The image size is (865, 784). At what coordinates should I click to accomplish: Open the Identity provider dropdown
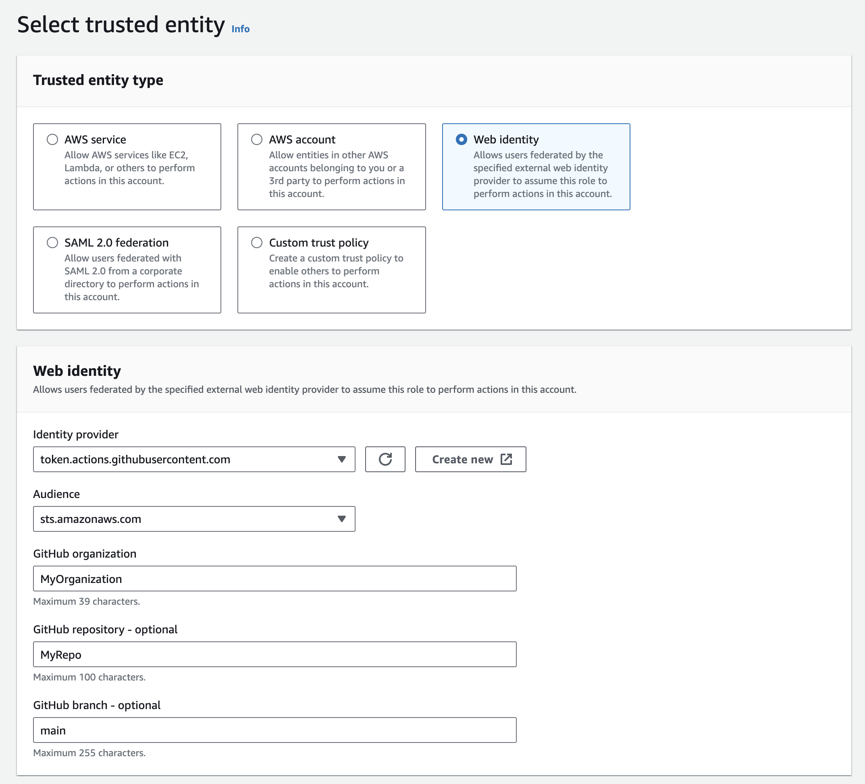(x=194, y=459)
